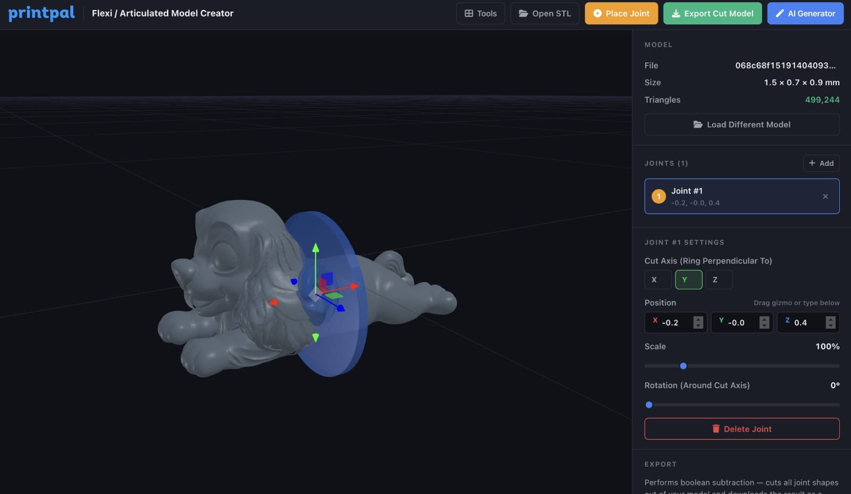Click the Rotation slider handle

pyautogui.click(x=649, y=405)
